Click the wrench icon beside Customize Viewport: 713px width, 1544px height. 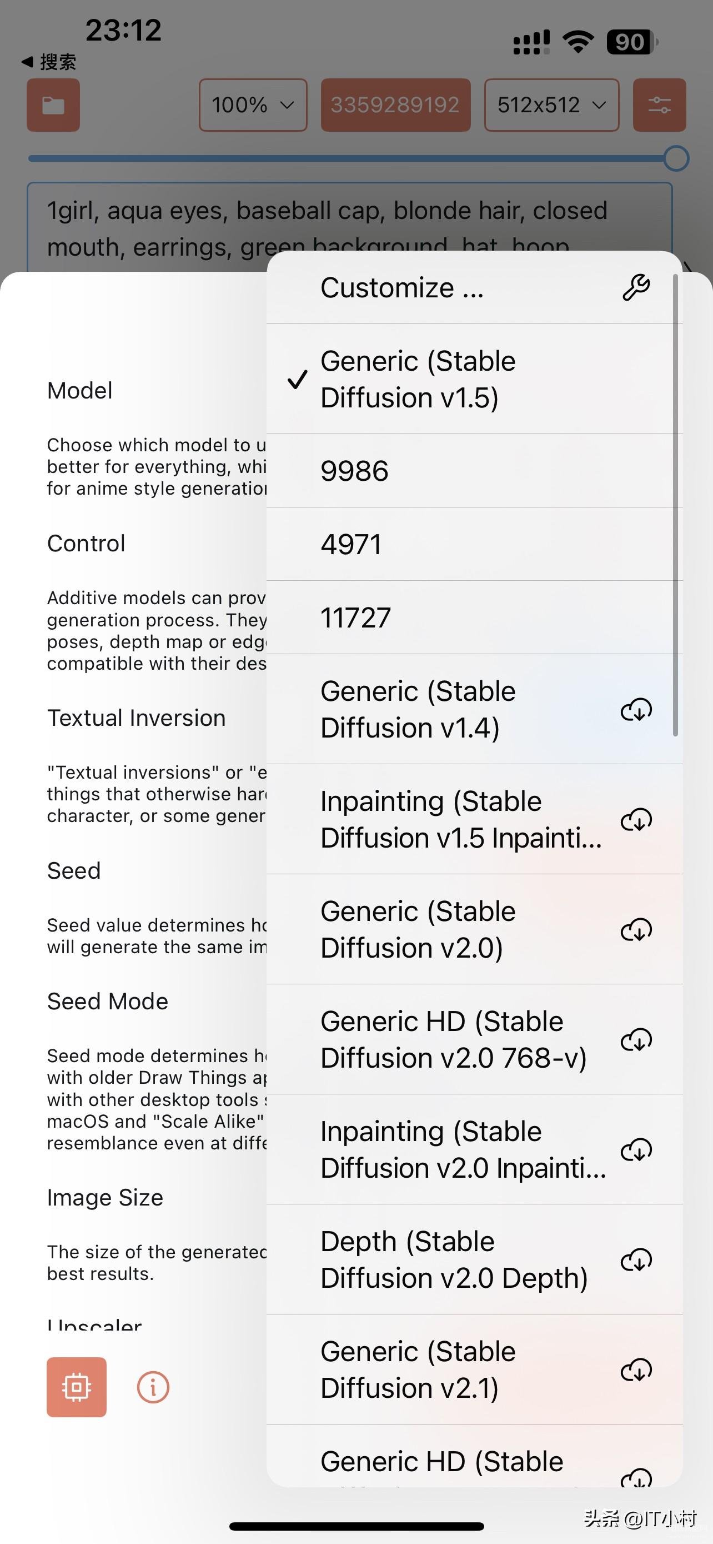(636, 288)
